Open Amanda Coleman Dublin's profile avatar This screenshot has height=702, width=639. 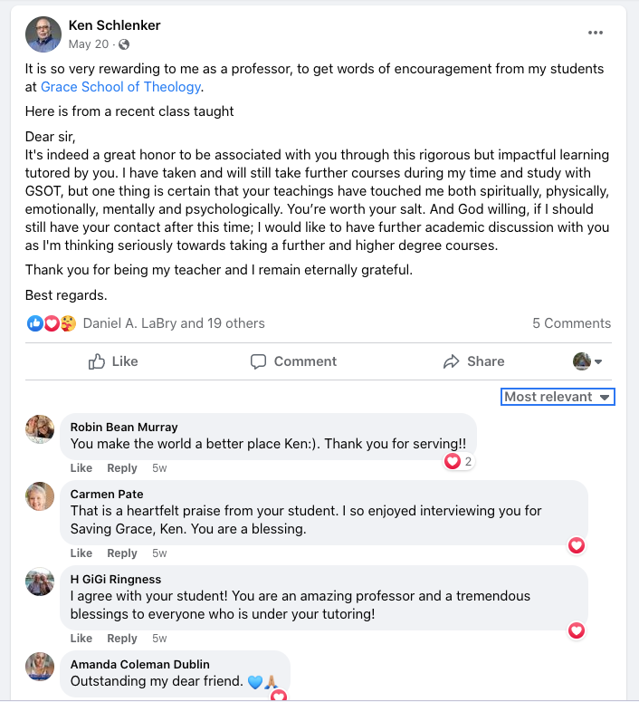(x=40, y=666)
